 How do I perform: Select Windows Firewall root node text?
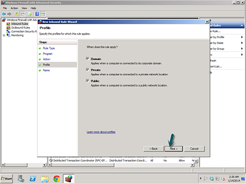(22, 20)
